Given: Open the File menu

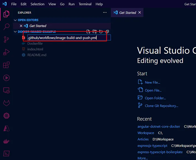Looking at the screenshot, I should pos(14,4).
